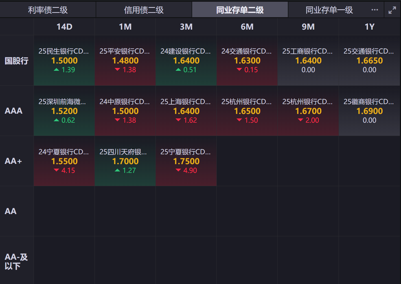401x284 pixels.
Task: Open the 25杭州银行CD 1.6500 cell
Action: 247,111
